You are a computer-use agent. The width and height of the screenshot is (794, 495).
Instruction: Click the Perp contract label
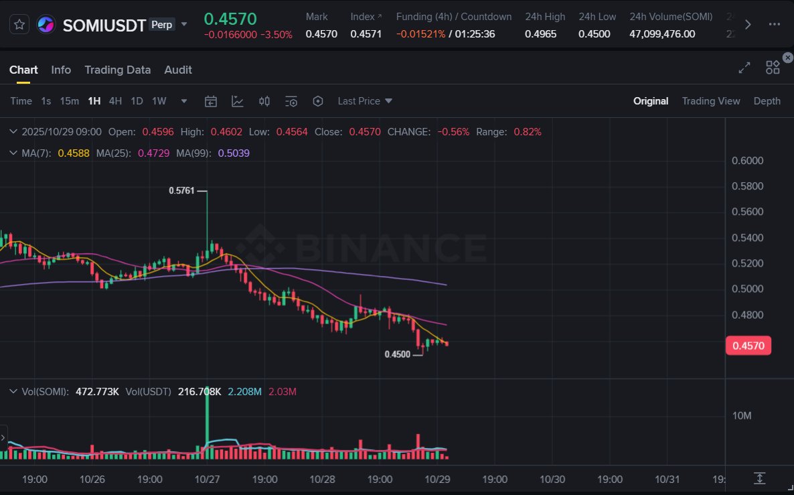coord(161,24)
